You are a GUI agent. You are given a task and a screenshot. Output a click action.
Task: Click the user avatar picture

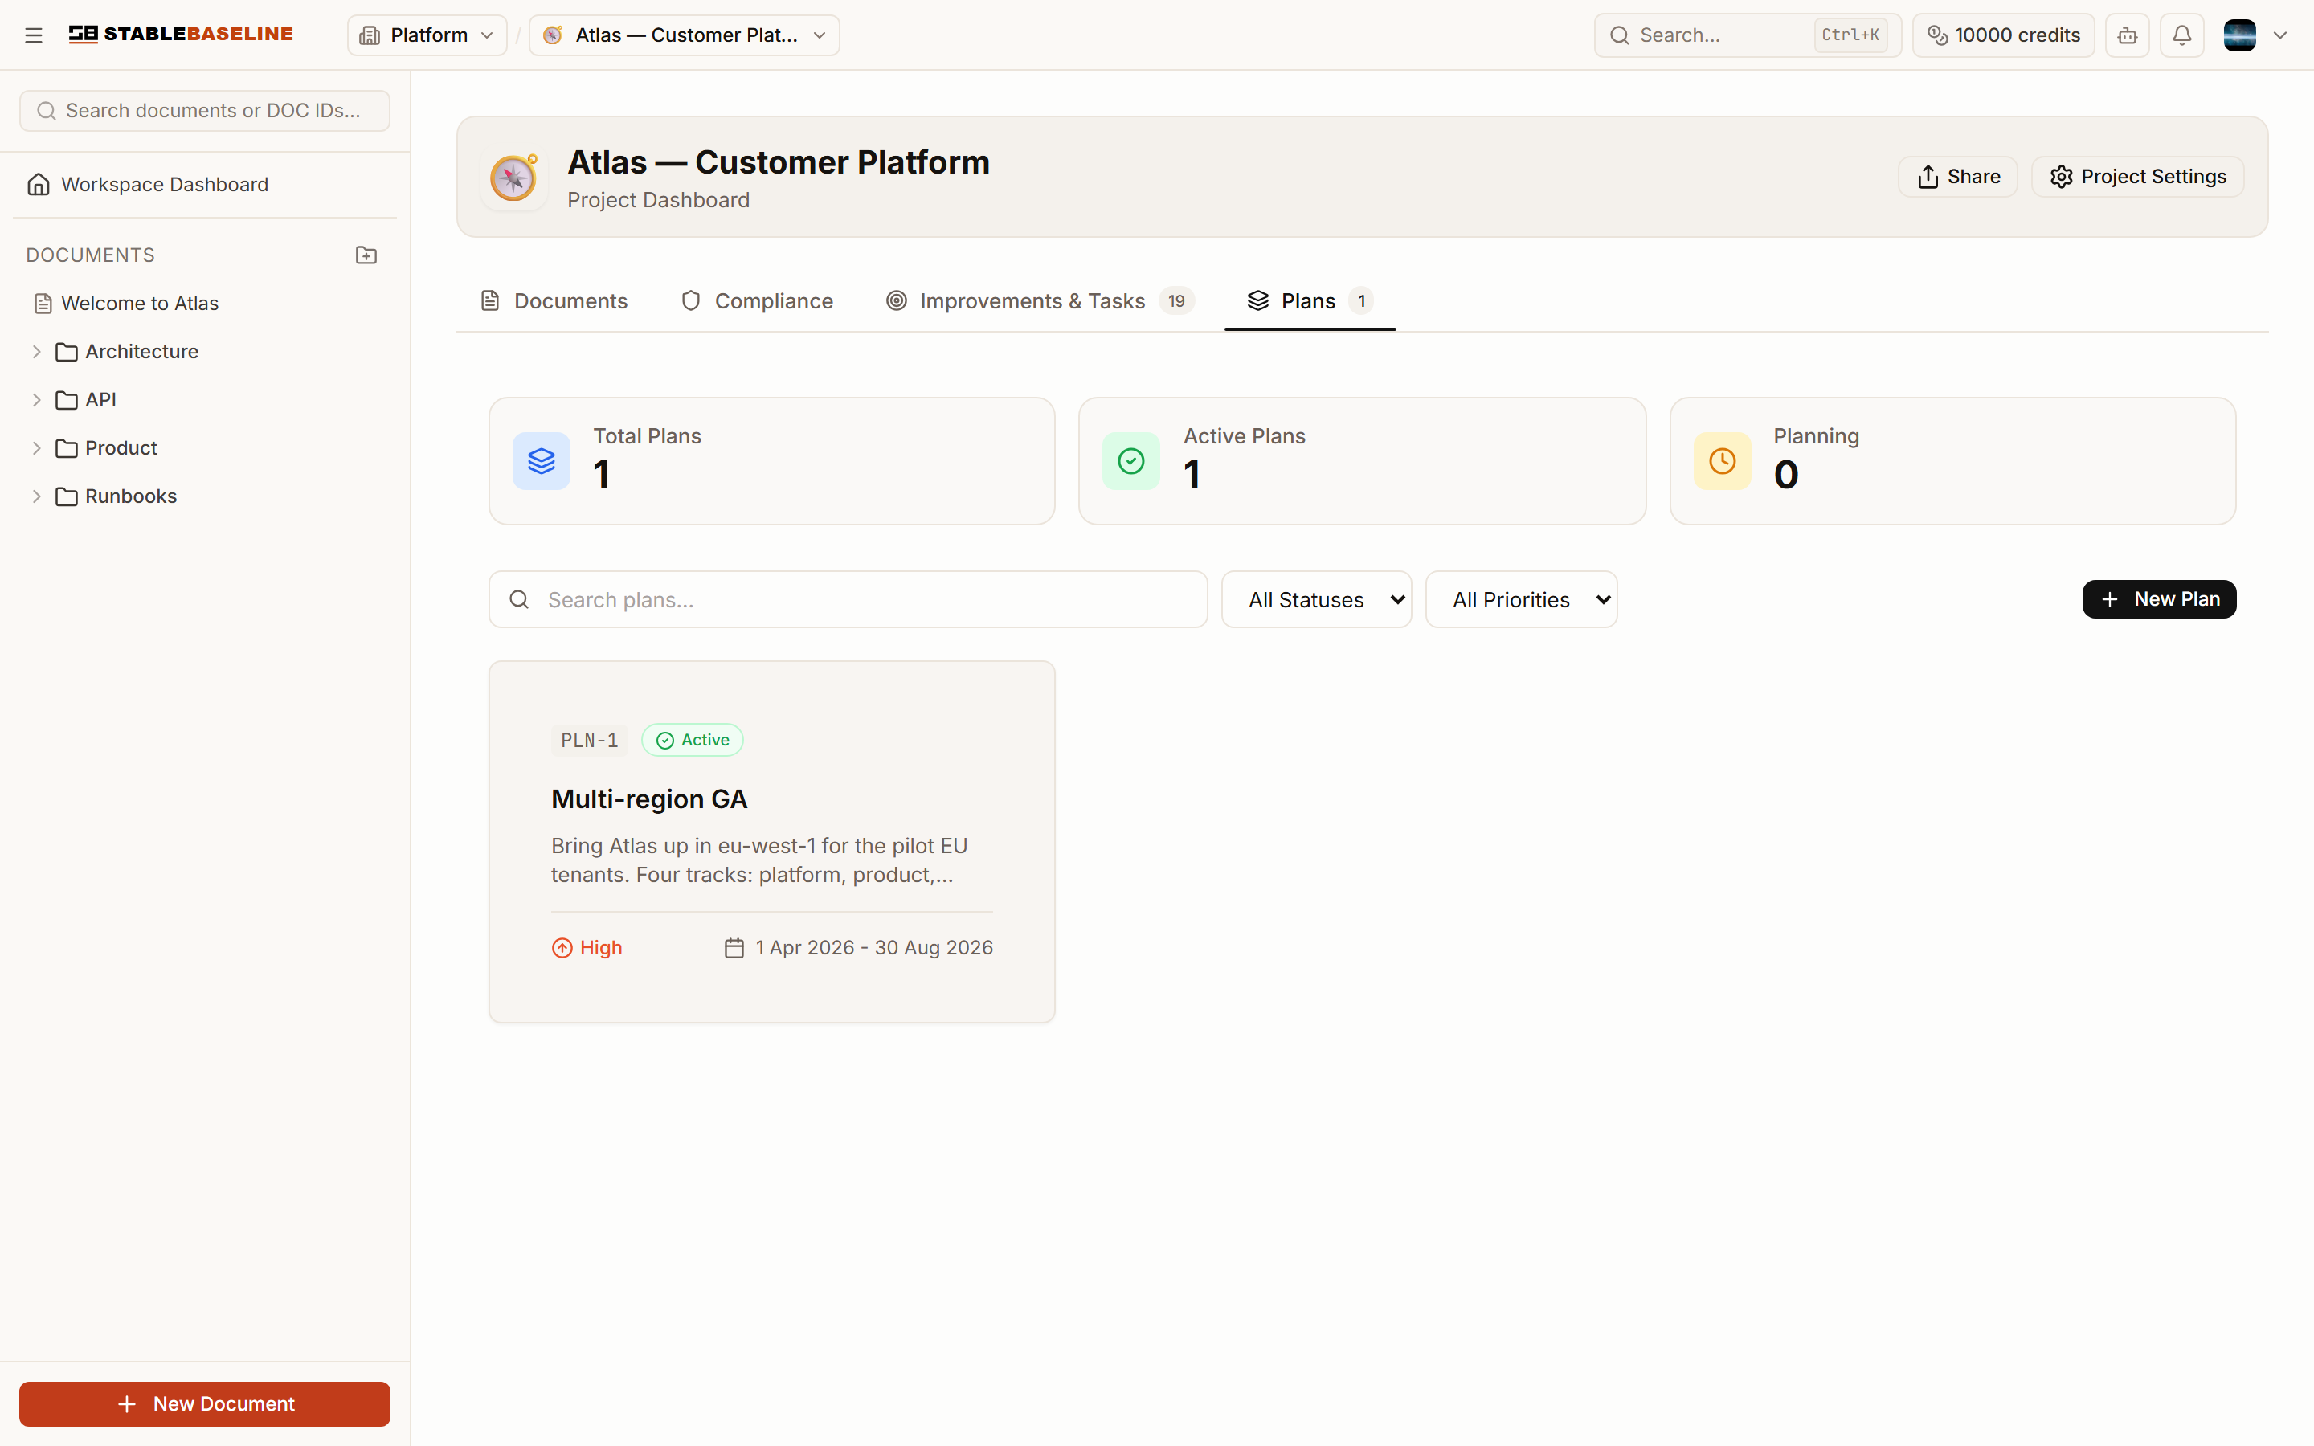(2239, 35)
